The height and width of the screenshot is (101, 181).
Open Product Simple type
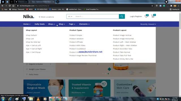pos(76,35)
